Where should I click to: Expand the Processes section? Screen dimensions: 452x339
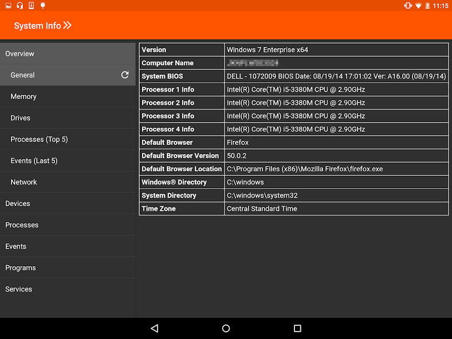68,225
